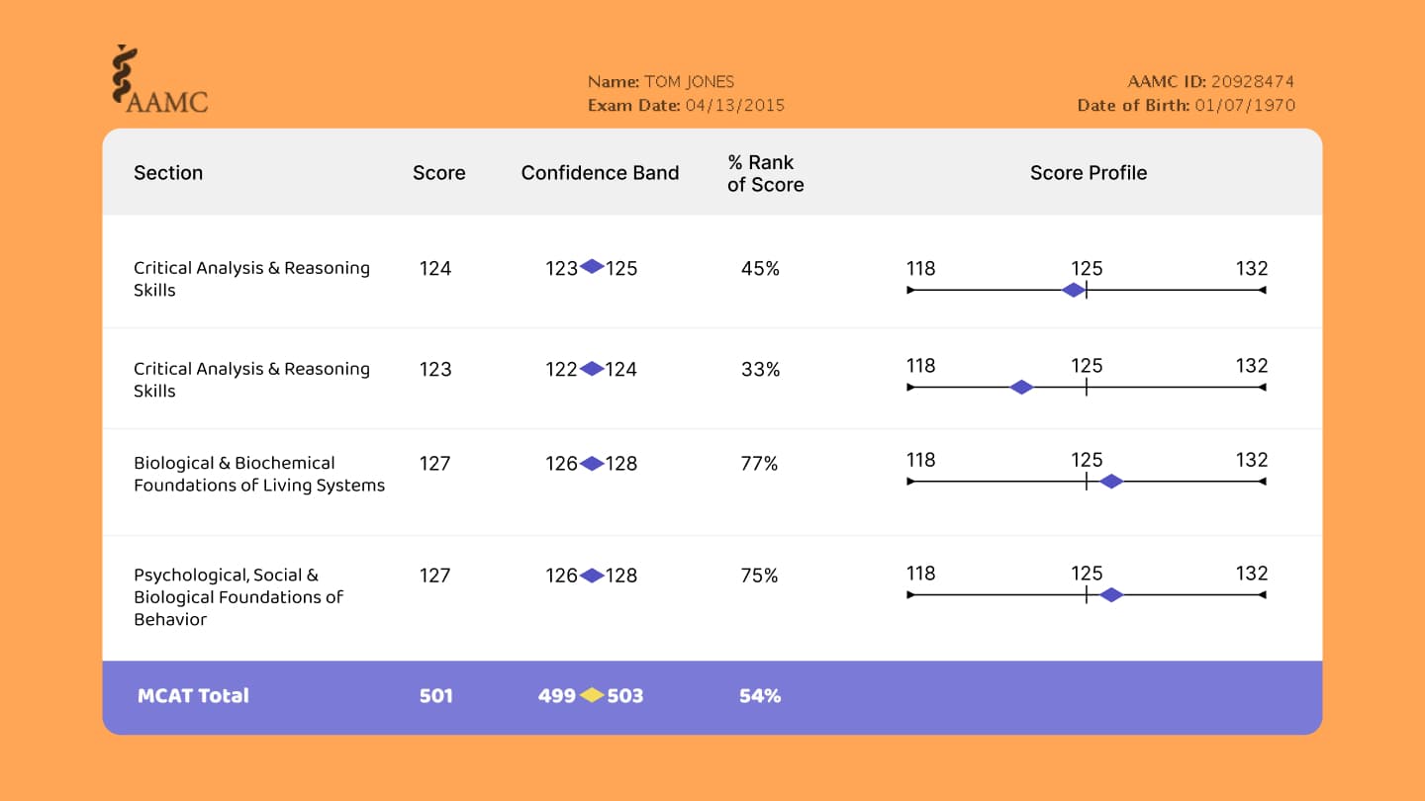Select the 77% rank value

tap(759, 464)
